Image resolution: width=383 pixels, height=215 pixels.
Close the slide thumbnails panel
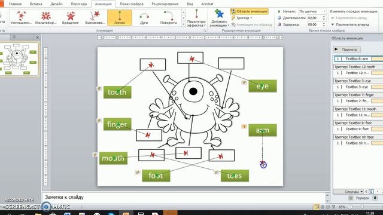(37, 37)
